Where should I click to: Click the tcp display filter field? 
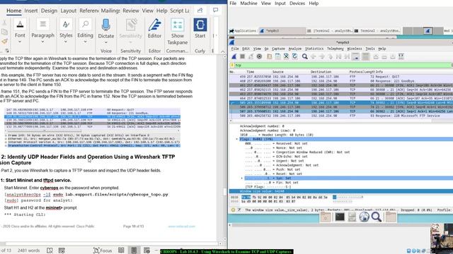(343, 66)
